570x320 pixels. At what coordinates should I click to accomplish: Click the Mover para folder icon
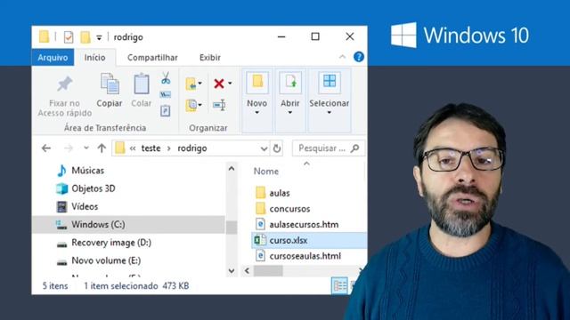click(191, 84)
